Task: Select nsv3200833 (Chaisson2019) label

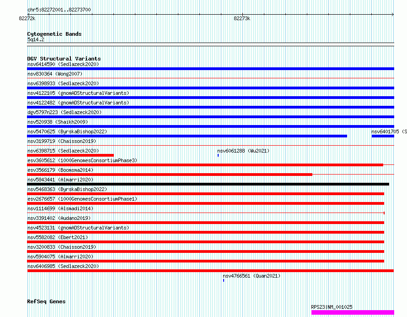Action: 62,247
